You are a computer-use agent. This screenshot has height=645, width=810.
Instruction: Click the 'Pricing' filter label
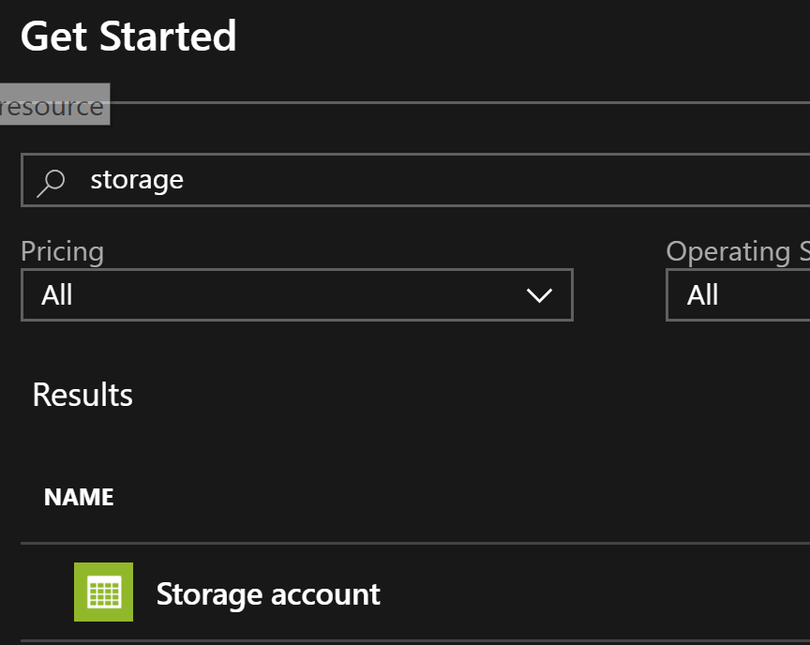62,250
